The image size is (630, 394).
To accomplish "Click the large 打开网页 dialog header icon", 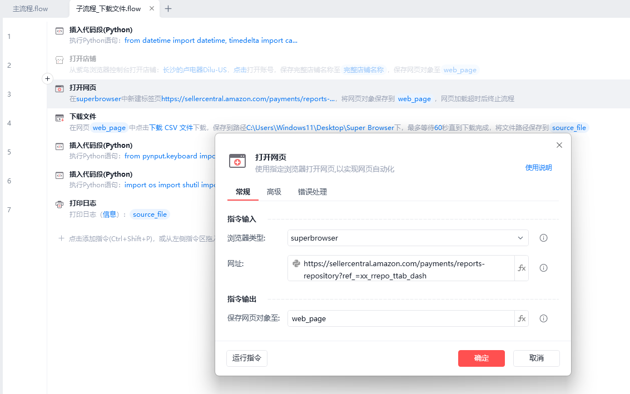I will pyautogui.click(x=237, y=161).
